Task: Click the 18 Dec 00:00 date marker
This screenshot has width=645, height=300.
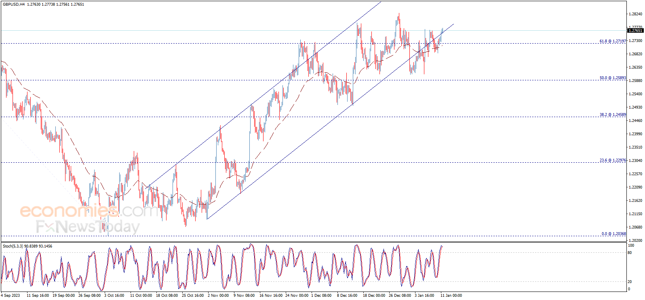Action: coord(374,296)
